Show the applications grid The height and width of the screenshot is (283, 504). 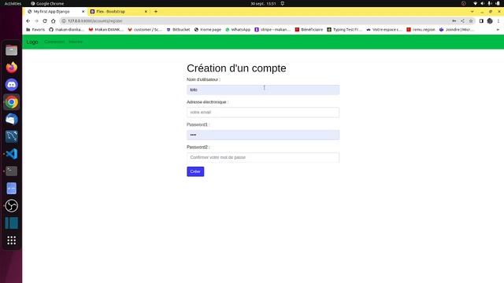[11, 241]
